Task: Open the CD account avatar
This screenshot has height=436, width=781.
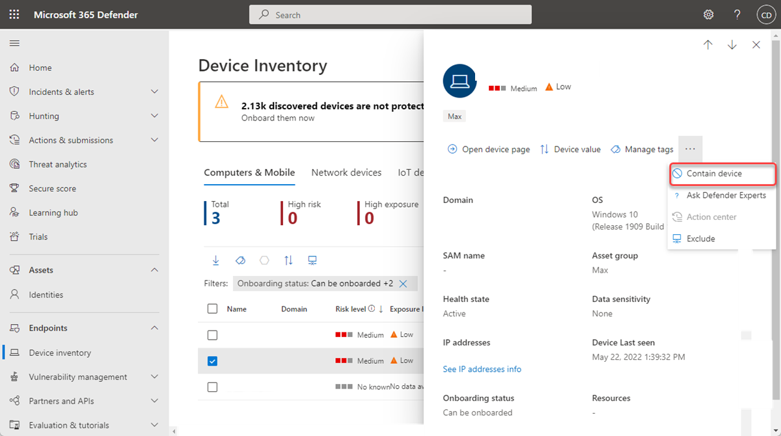Action: point(765,14)
